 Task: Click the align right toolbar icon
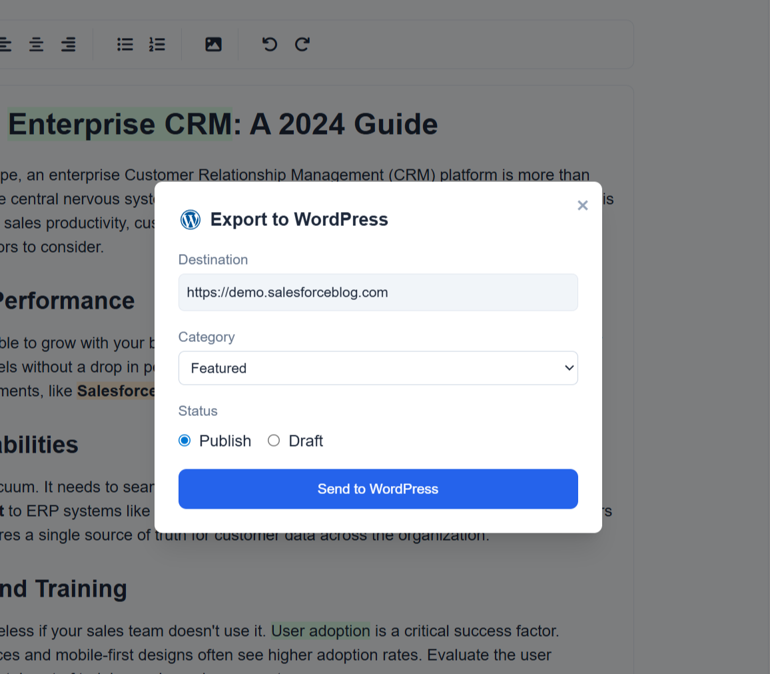tap(68, 44)
